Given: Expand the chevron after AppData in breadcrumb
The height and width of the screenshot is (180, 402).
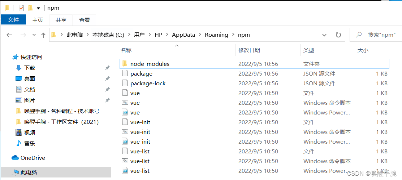Looking at the screenshot, I should click(x=200, y=35).
